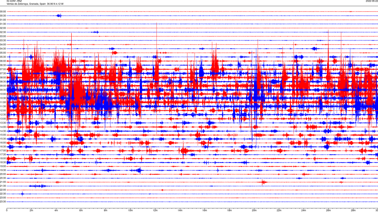Image resolution: width=378 pixels, height=212 pixels.
Task: Select the 21:00 trace time label
Action: (x=3, y=182)
